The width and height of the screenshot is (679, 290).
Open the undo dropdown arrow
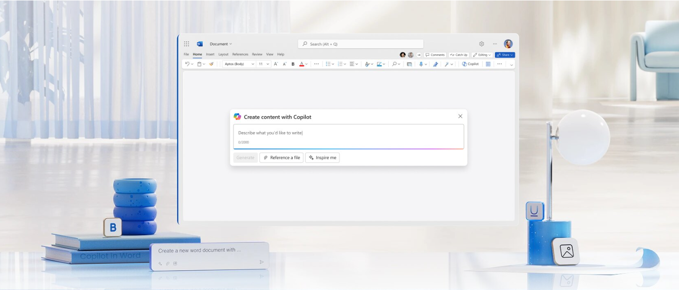click(x=192, y=64)
